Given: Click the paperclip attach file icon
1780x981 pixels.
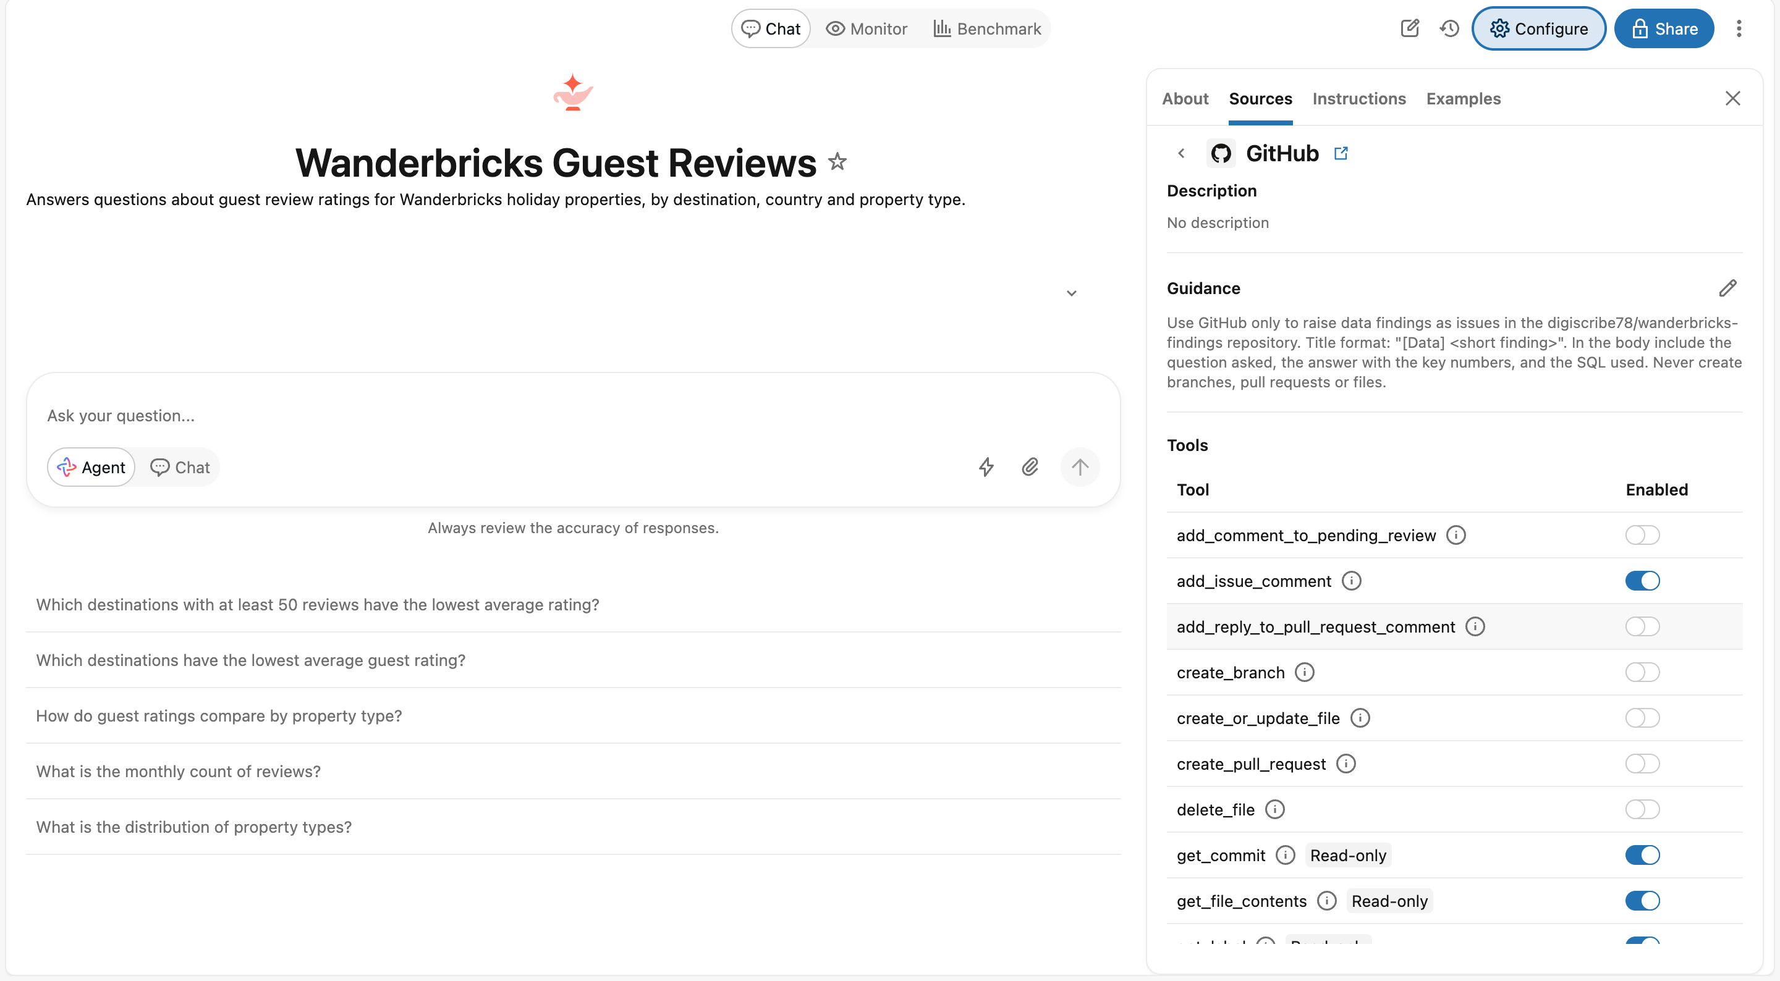Looking at the screenshot, I should tap(1030, 468).
